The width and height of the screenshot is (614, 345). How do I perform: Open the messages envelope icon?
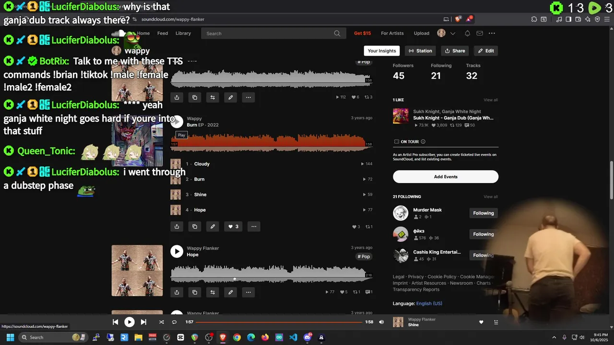[480, 33]
